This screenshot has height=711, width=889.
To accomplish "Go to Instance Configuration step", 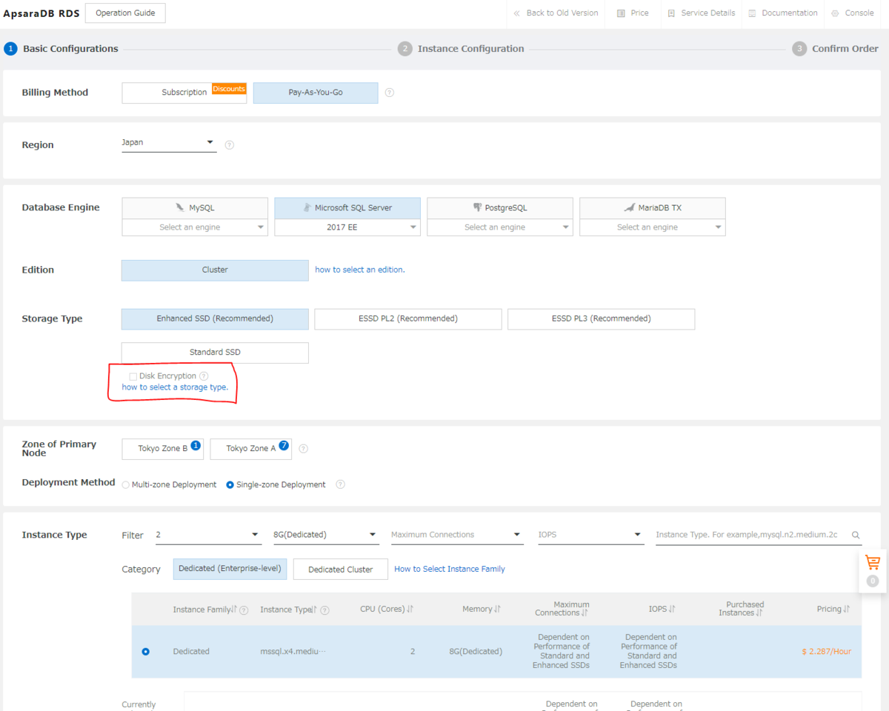I will 461,49.
